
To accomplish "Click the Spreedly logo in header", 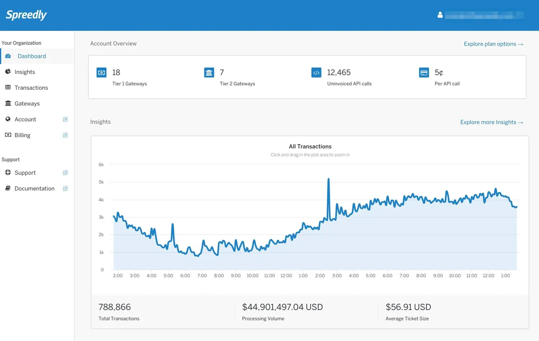I will tap(26, 15).
